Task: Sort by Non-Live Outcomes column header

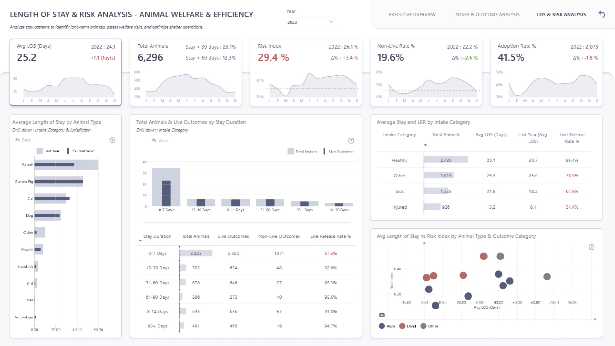Action: pyautogui.click(x=279, y=236)
